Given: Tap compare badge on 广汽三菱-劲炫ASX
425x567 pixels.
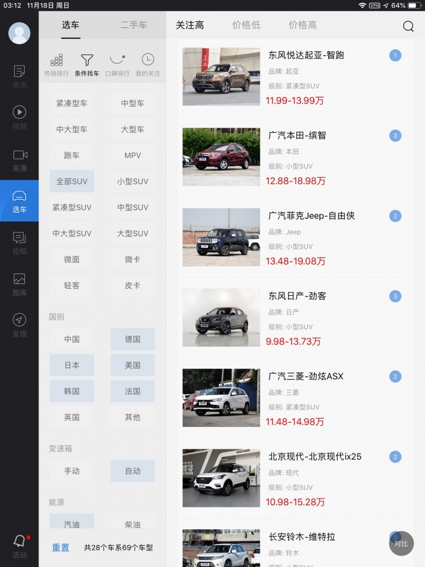Looking at the screenshot, I should pos(395,376).
